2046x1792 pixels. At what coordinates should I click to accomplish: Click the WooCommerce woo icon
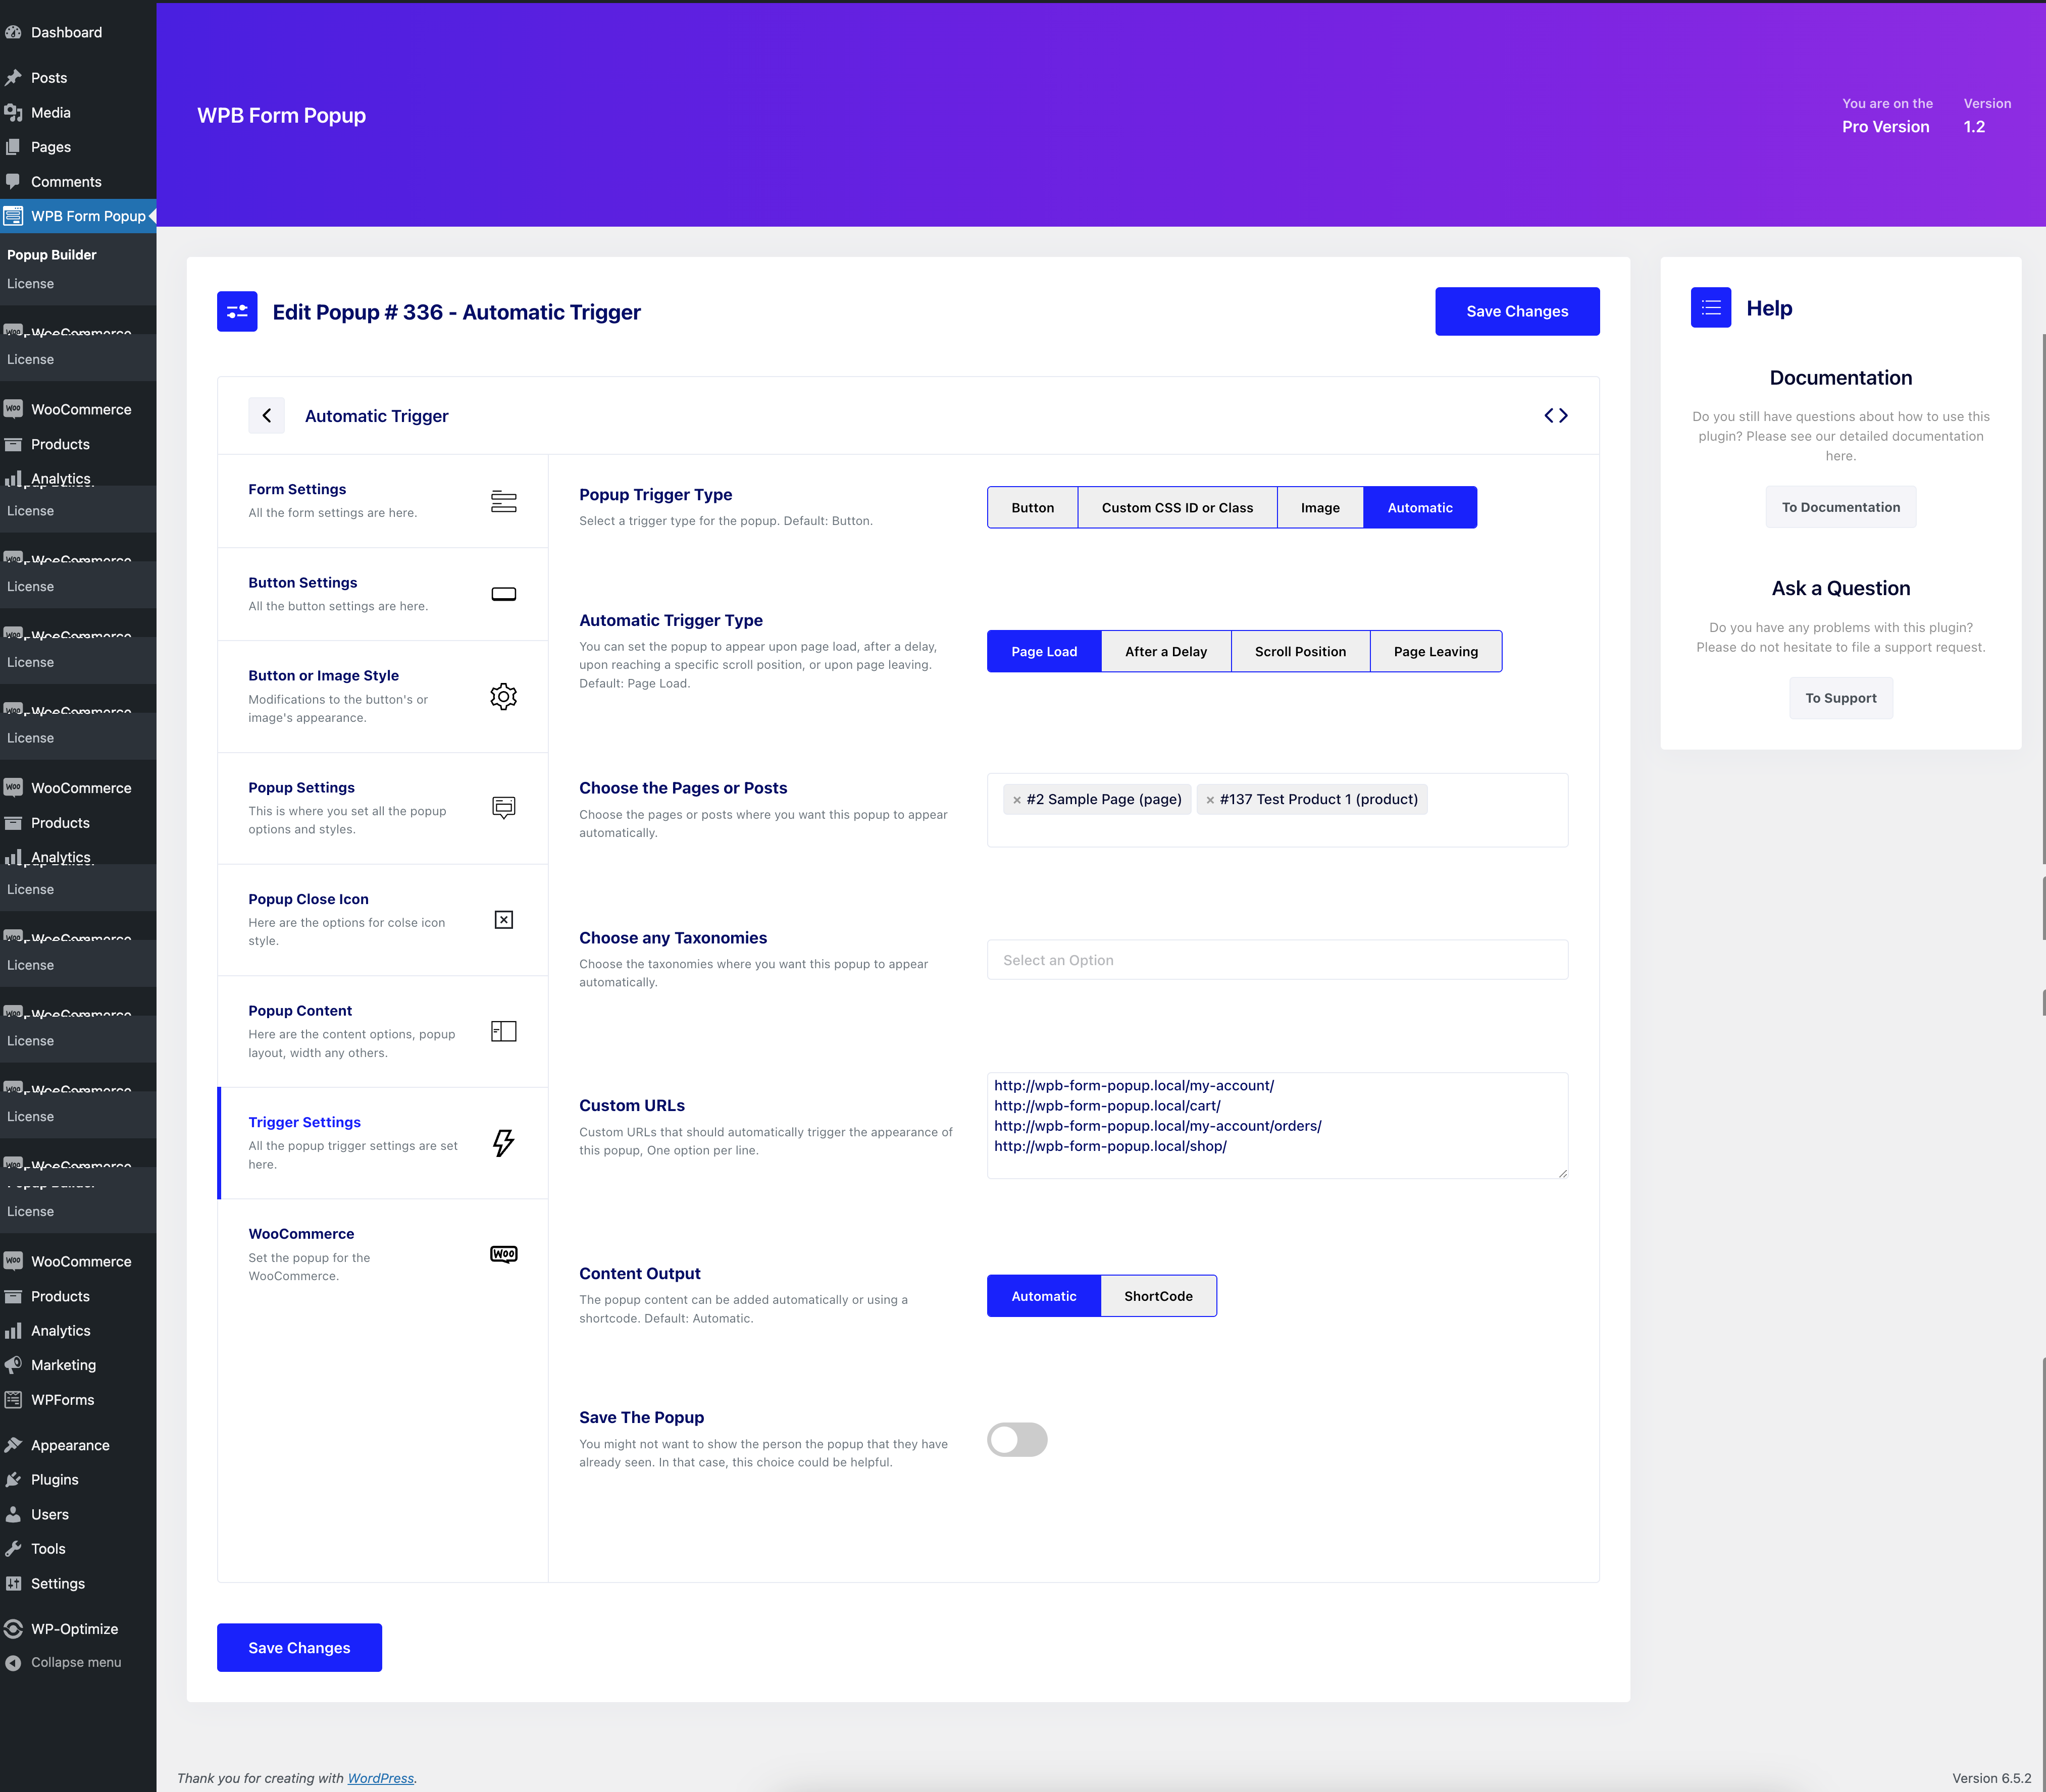pyautogui.click(x=503, y=1254)
